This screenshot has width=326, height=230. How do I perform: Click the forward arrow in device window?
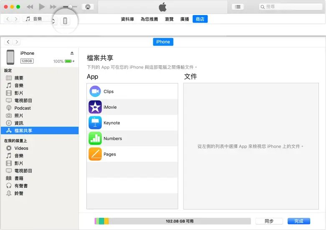click(17, 42)
